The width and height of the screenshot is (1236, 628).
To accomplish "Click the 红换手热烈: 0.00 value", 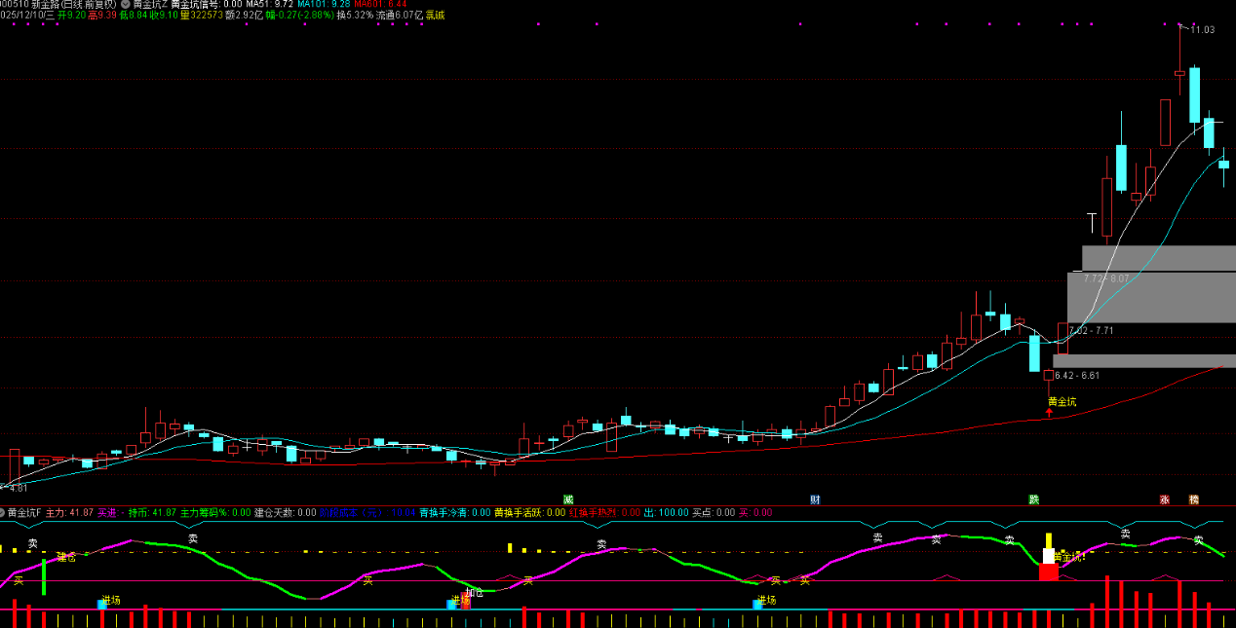I will (604, 512).
